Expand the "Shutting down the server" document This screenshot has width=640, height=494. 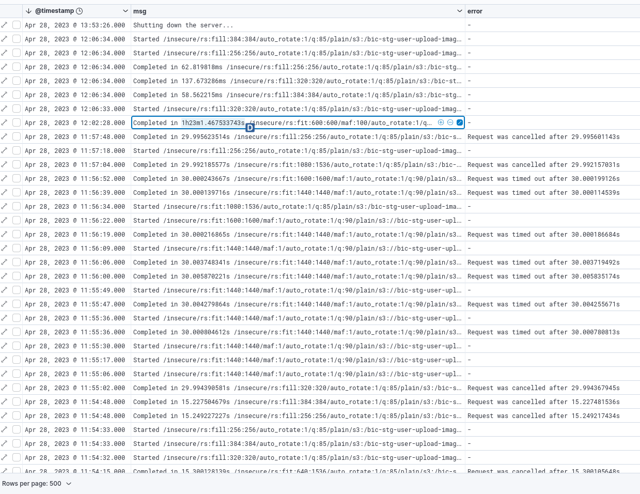4,25
